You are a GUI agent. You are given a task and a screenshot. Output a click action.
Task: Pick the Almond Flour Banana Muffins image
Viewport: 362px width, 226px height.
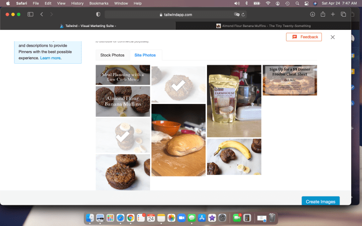pos(123,101)
